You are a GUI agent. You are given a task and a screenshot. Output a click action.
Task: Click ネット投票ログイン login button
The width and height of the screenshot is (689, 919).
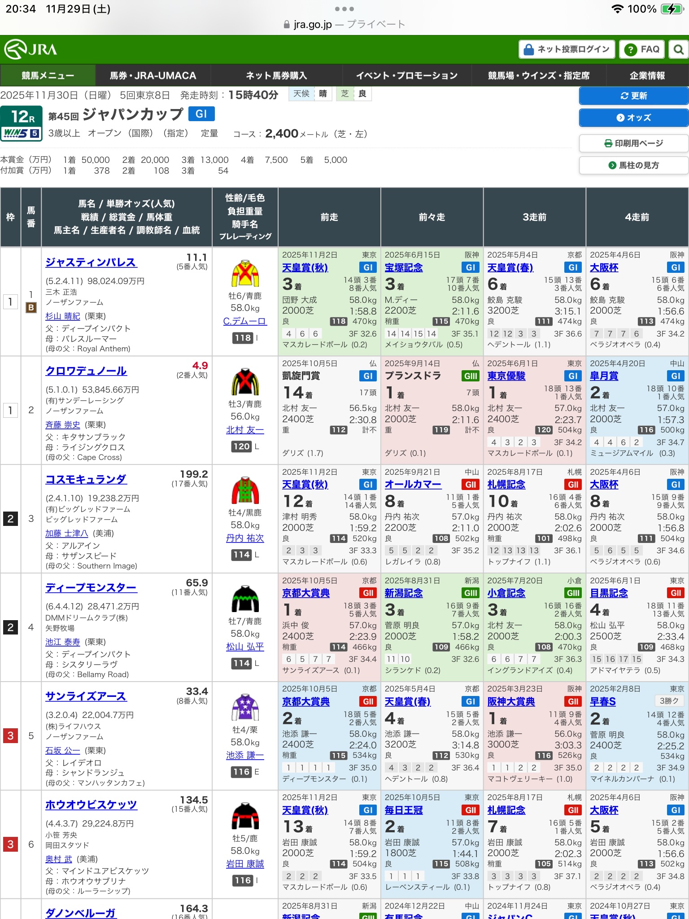567,49
